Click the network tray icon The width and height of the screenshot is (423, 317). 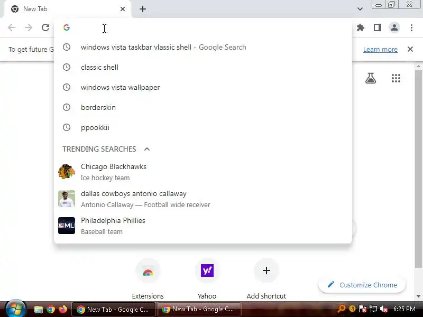tap(373, 309)
